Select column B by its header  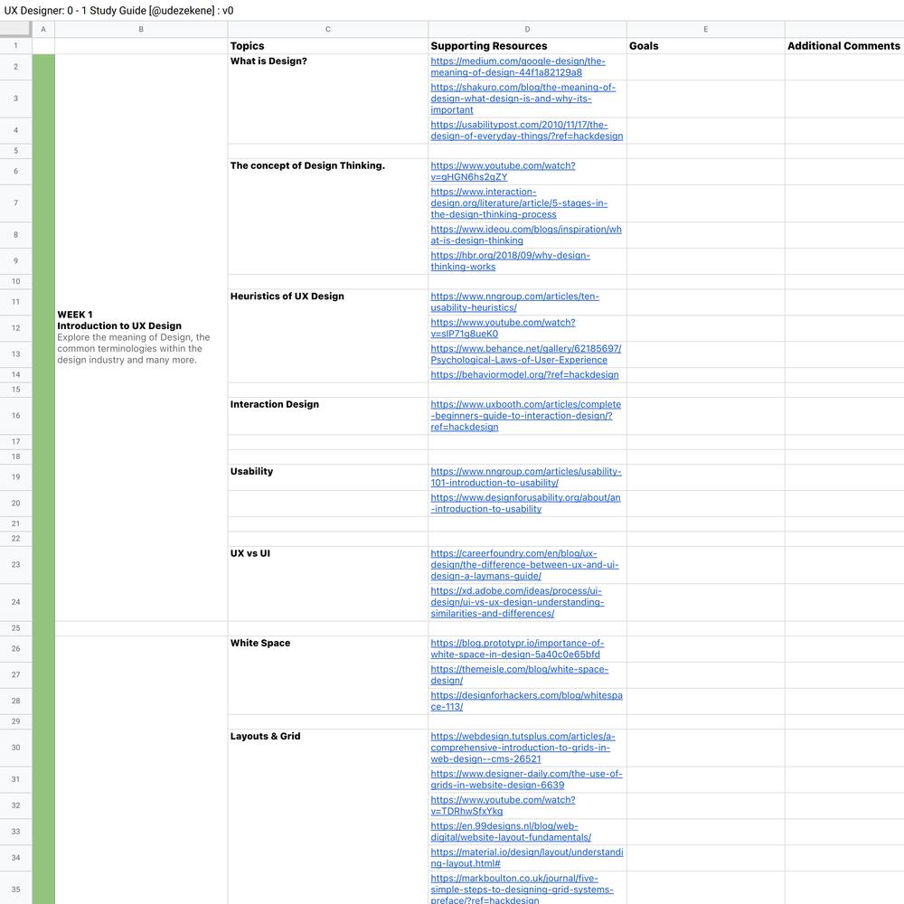[141, 30]
